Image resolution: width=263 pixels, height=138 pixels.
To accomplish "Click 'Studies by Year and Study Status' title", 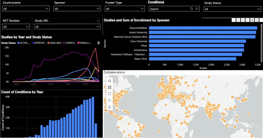I will (26, 37).
